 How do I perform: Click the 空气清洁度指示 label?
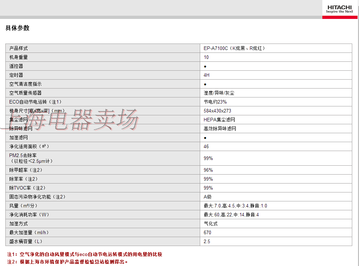click(25, 84)
